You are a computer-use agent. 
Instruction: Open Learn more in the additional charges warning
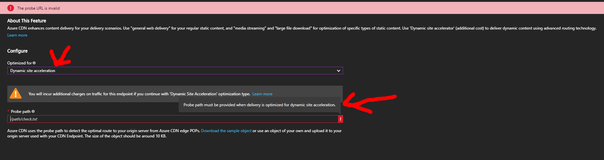(262, 94)
